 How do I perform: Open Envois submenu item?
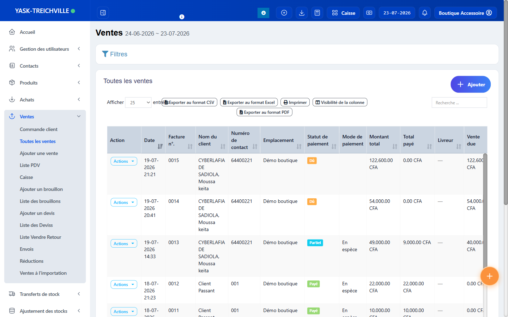click(x=27, y=249)
